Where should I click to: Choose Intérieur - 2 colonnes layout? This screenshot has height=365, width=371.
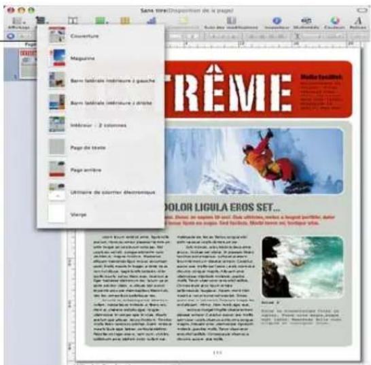[x=101, y=125]
